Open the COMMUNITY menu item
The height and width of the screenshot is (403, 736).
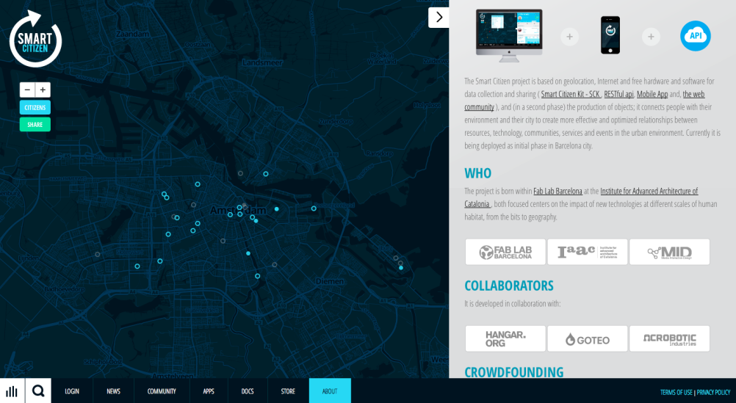(x=162, y=391)
